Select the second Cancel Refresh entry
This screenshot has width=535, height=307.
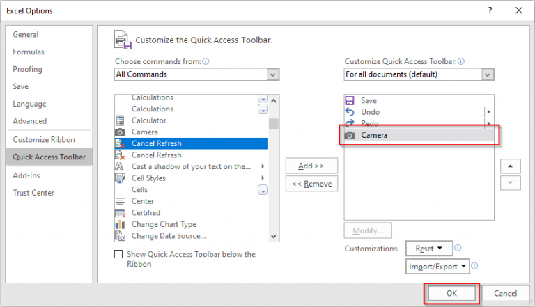157,155
